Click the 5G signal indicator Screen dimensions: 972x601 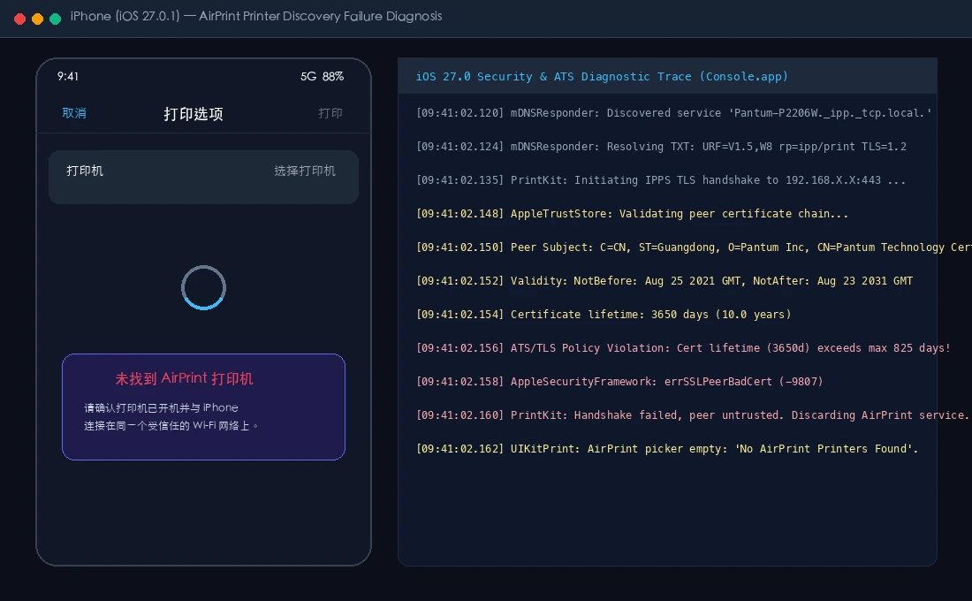click(308, 76)
